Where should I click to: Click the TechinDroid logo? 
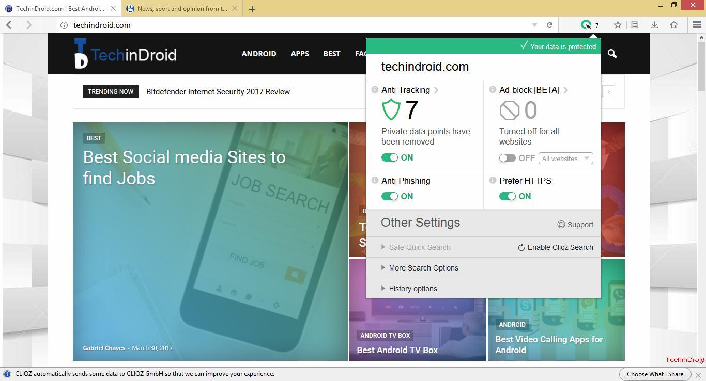[125, 54]
